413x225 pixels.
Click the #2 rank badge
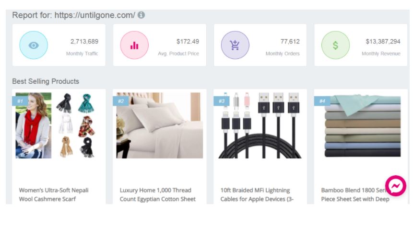click(121, 101)
